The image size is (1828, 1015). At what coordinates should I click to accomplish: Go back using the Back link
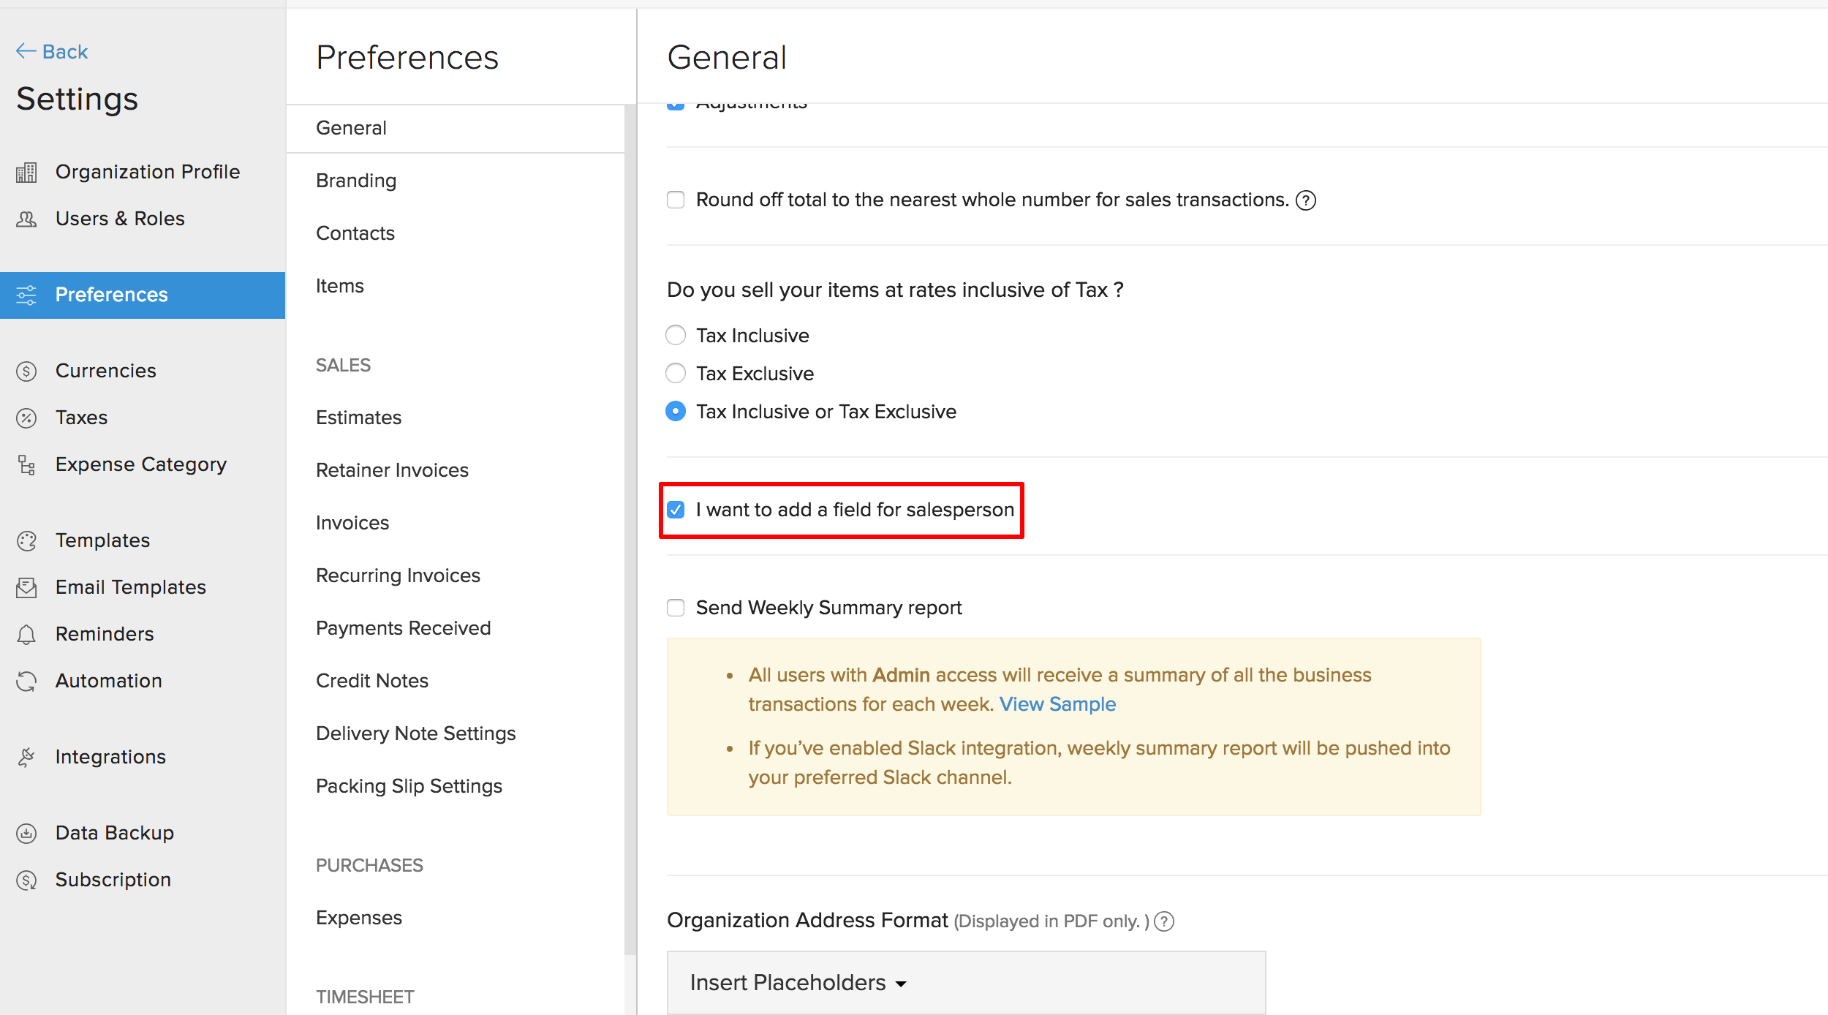tap(53, 51)
